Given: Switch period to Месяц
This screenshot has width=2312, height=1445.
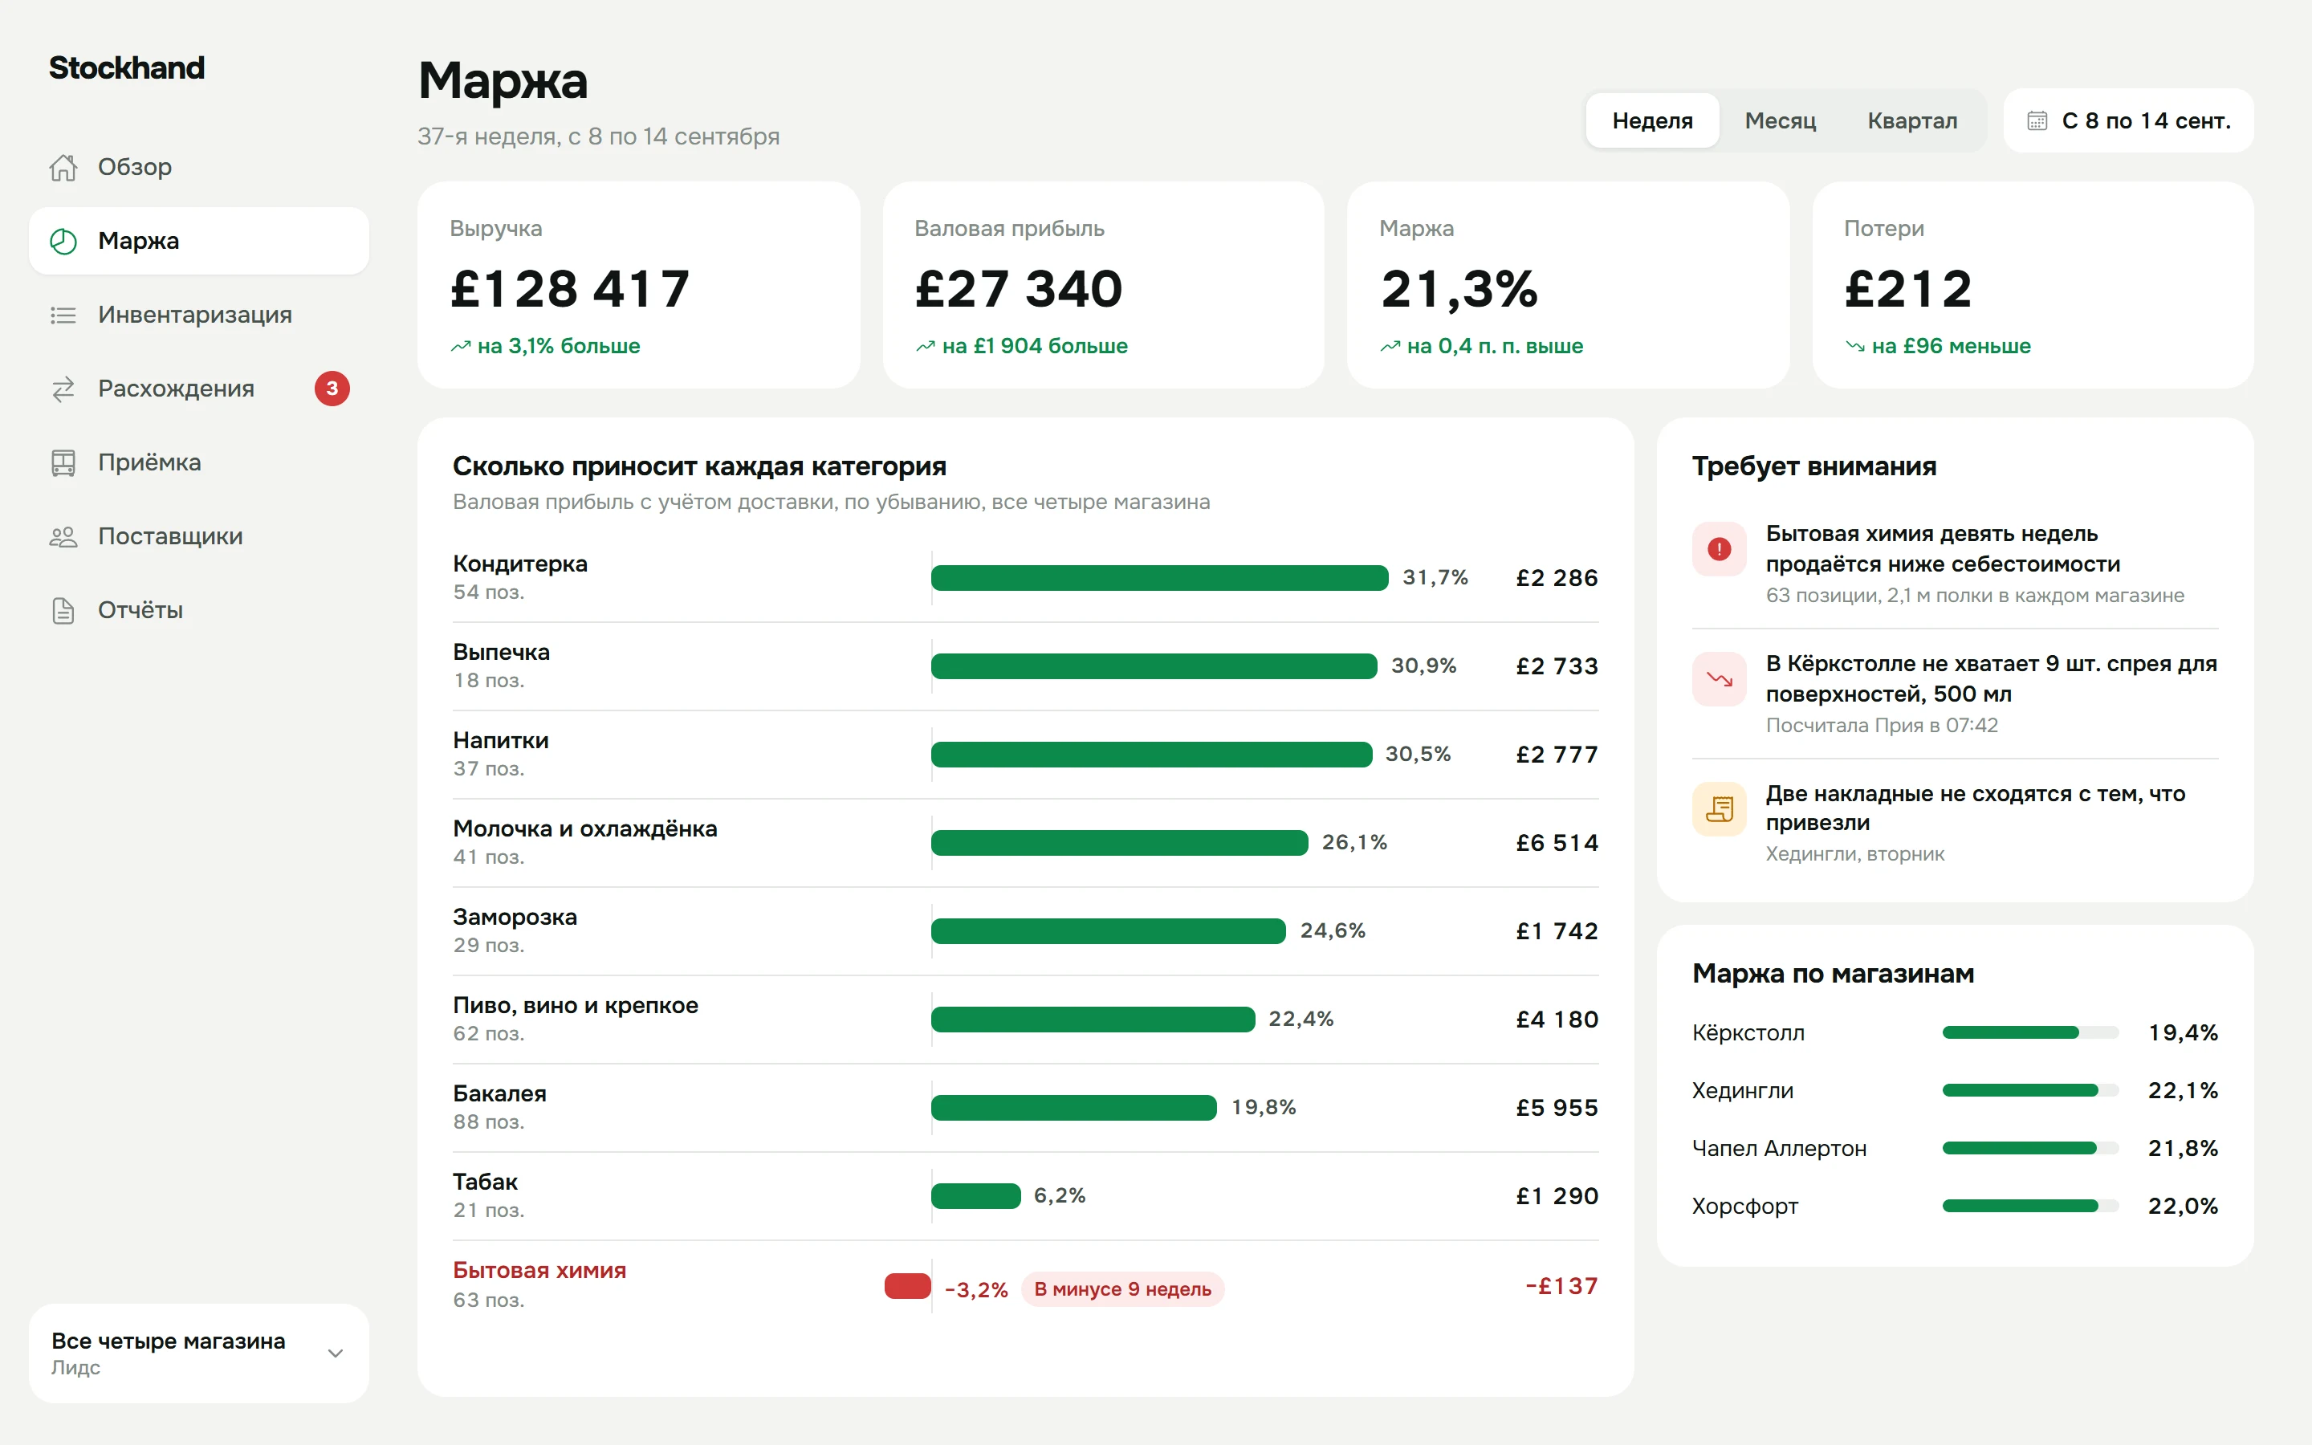Looking at the screenshot, I should (x=1780, y=120).
